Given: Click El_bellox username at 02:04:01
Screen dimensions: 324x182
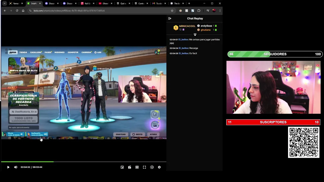Looking at the screenshot, I should pos(183,40).
